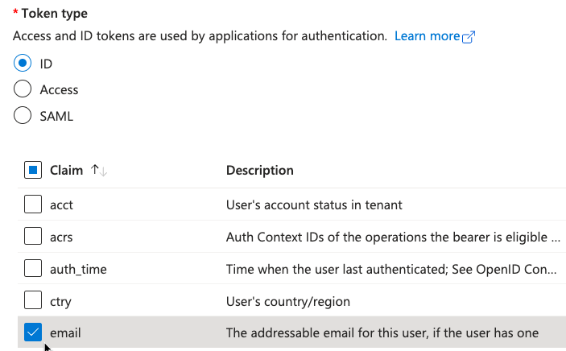Uncheck the email claim checkbox
566x351 pixels.
[33, 332]
